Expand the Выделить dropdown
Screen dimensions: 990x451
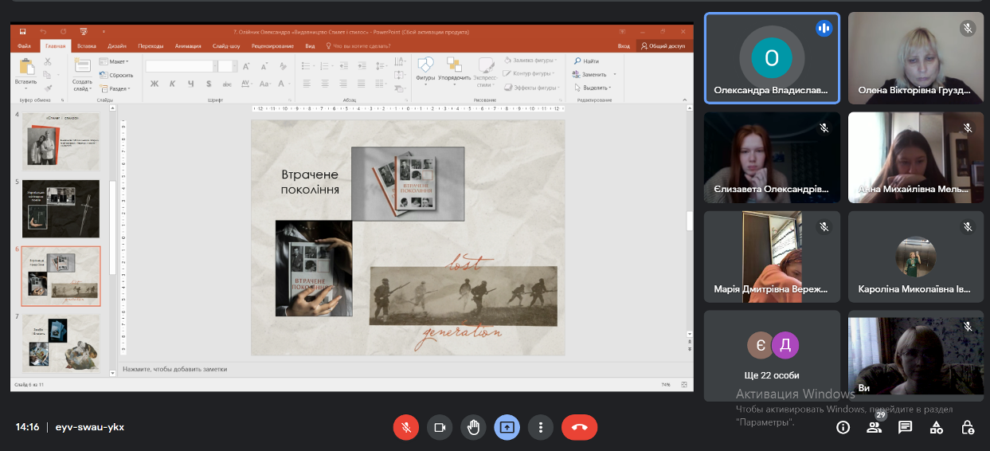pos(596,88)
